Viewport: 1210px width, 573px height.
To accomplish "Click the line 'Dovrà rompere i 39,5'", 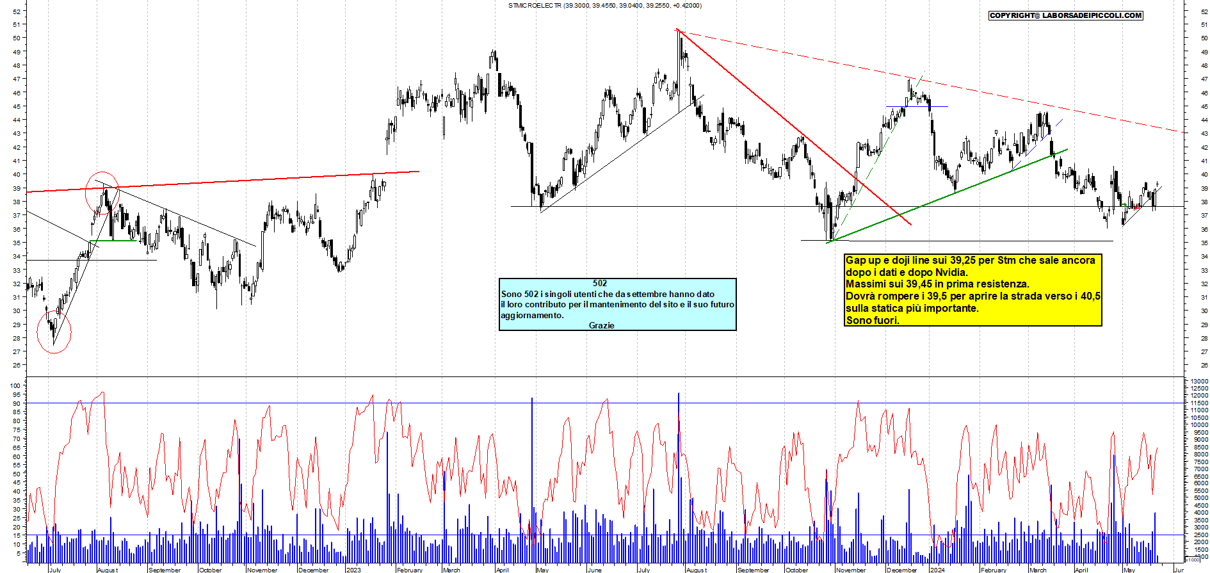I will click(973, 296).
